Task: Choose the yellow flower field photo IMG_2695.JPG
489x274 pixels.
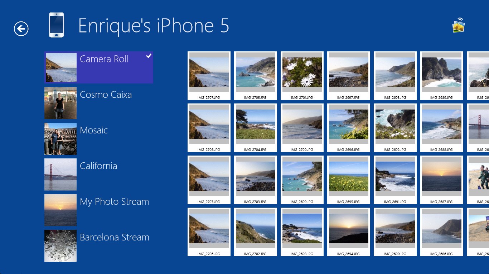Action: point(349,180)
